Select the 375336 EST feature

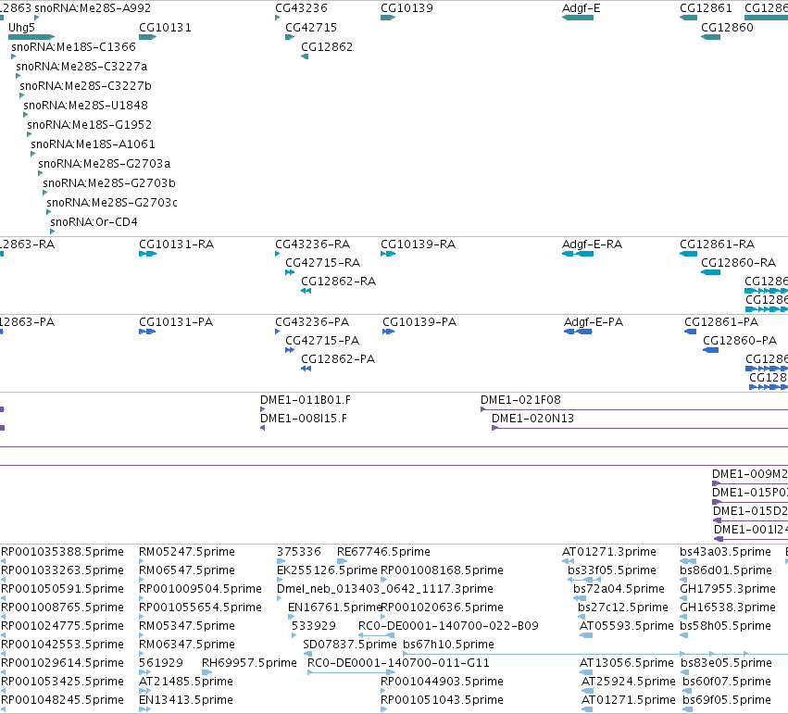(x=281, y=561)
